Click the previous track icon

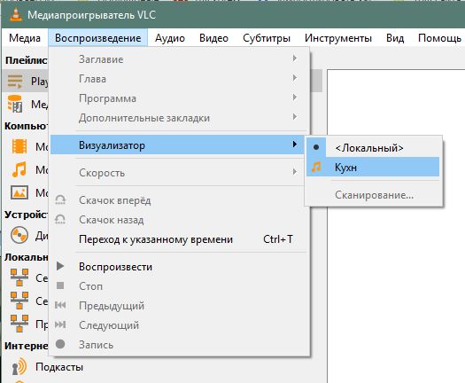pyautogui.click(x=60, y=305)
